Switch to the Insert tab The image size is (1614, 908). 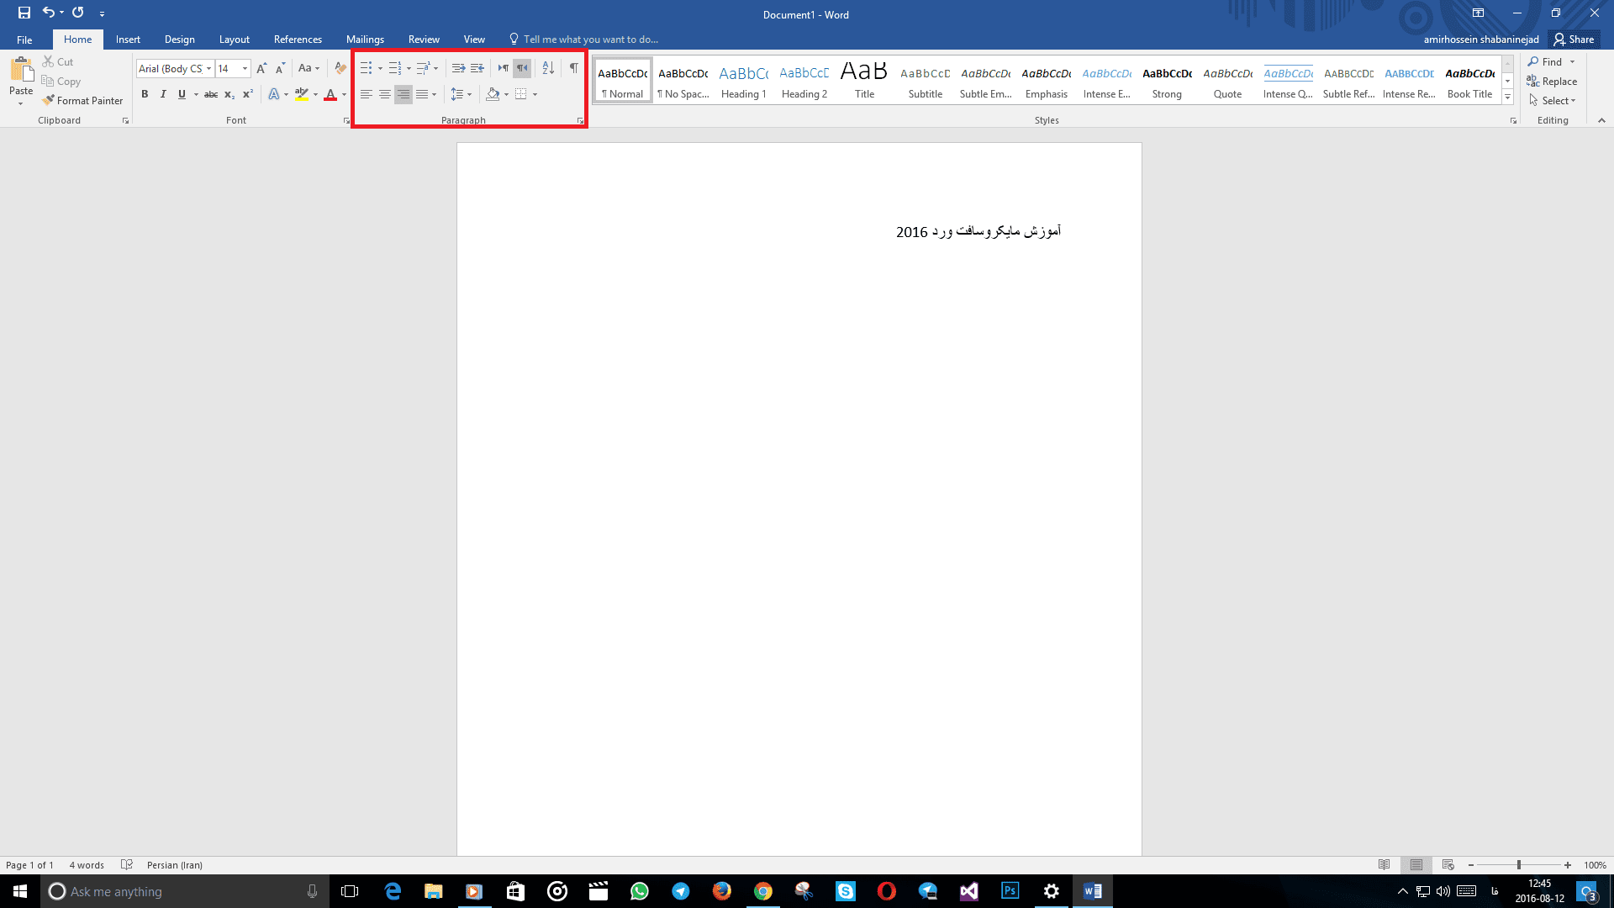click(x=128, y=40)
